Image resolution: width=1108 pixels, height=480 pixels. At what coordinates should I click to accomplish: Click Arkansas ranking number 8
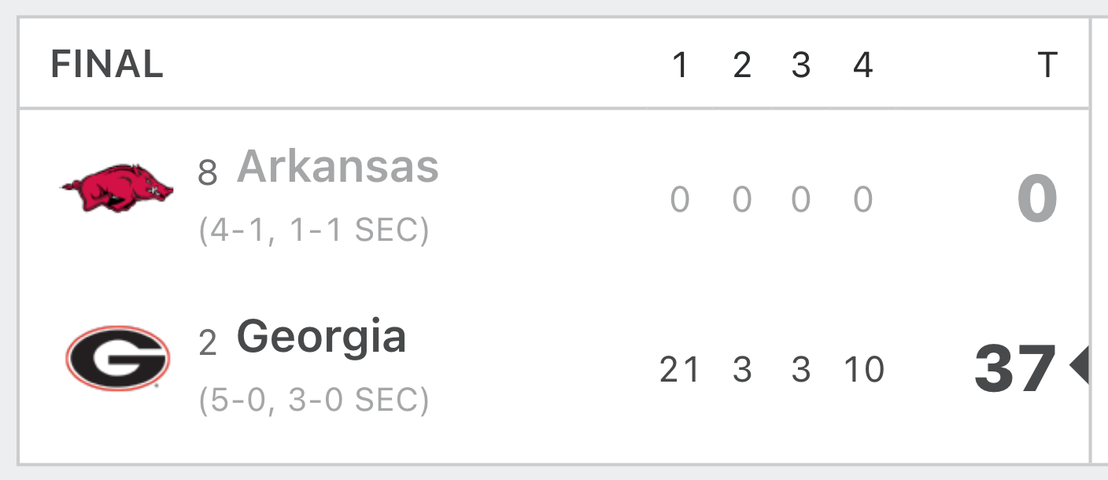[208, 172]
